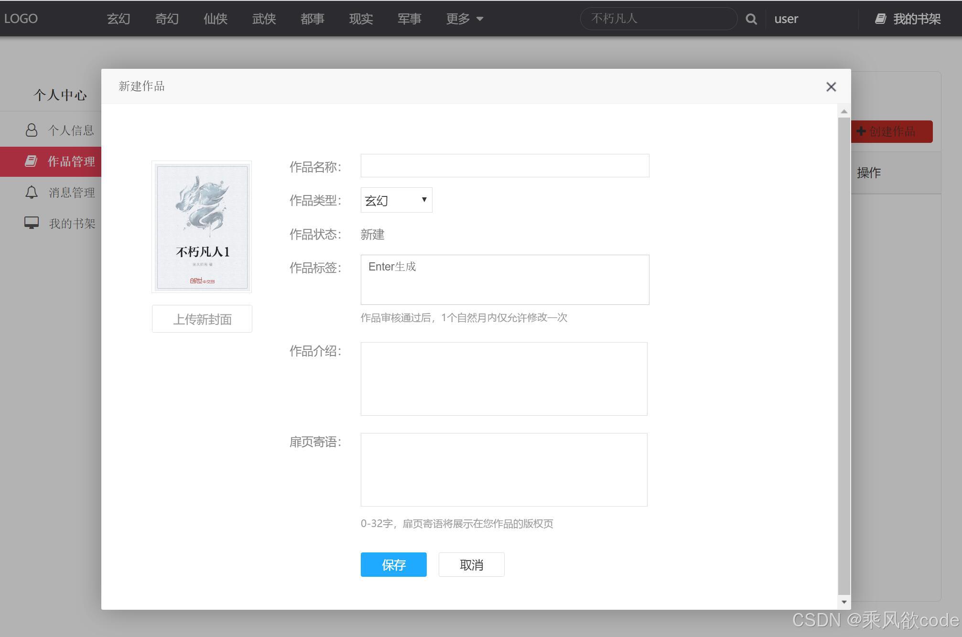Image resolution: width=962 pixels, height=637 pixels.
Task: Close the 新建作品 dialog
Action: [831, 86]
